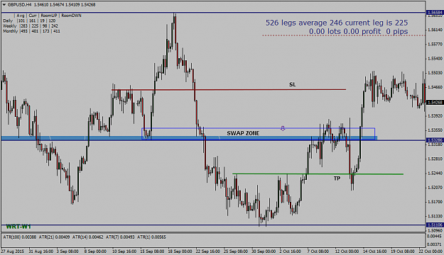Click the ATR(100) 0.00388 reading
This screenshot has width=444, height=255.
pyautogui.click(x=20, y=237)
